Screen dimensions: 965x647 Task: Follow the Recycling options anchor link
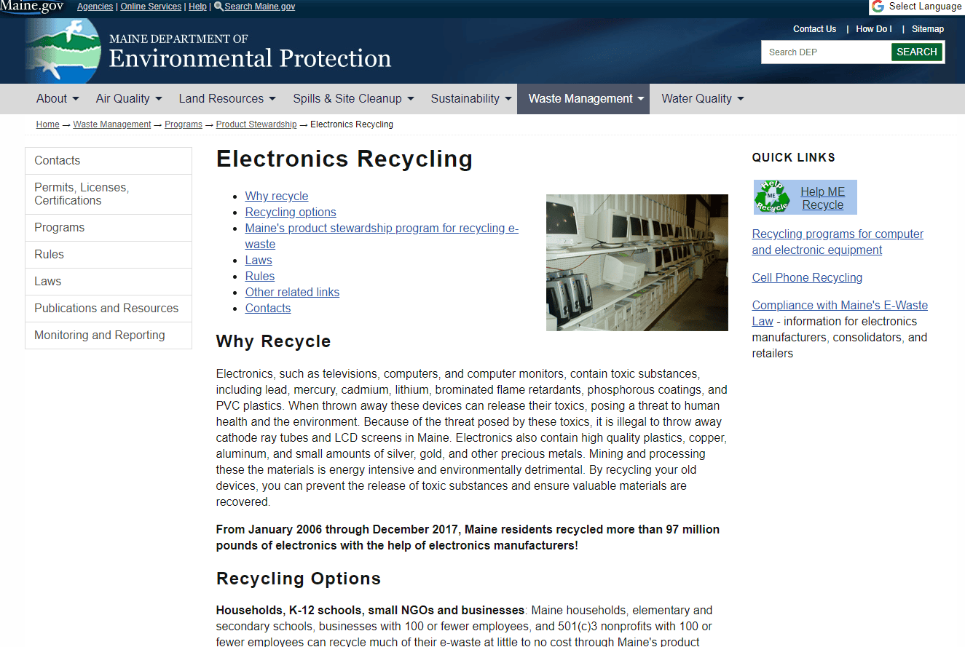(x=291, y=213)
